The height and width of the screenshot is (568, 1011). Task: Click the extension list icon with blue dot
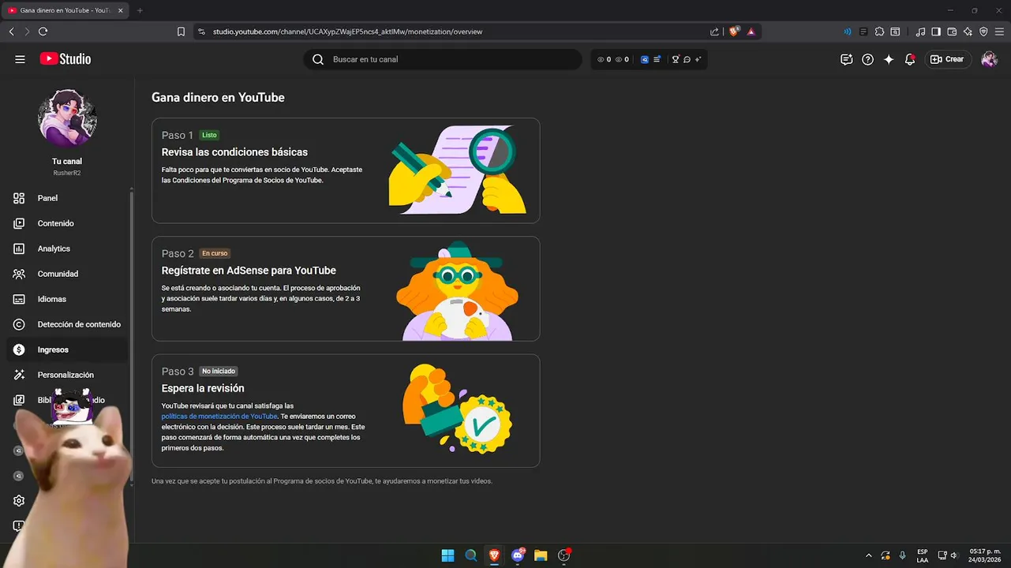(657, 59)
